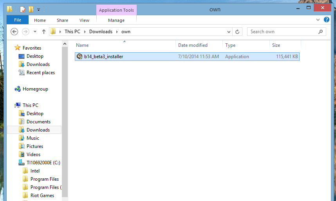Click the New Folder icon in quick access toolbar
336x201 pixels.
pyautogui.click(x=31, y=9)
